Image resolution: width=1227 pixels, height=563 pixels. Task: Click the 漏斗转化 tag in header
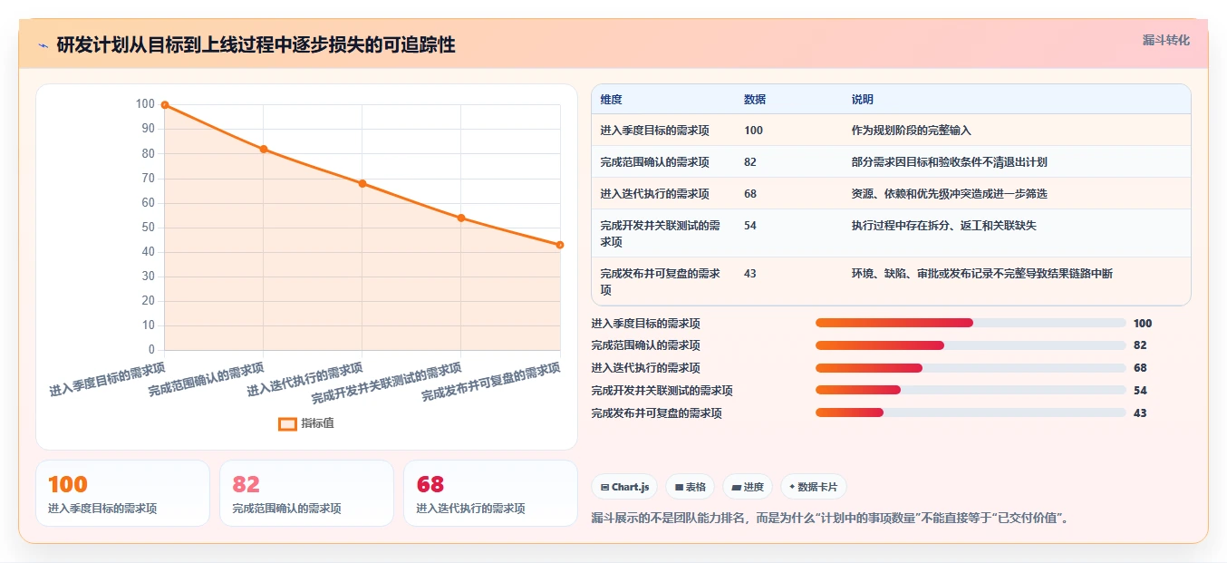[1165, 41]
